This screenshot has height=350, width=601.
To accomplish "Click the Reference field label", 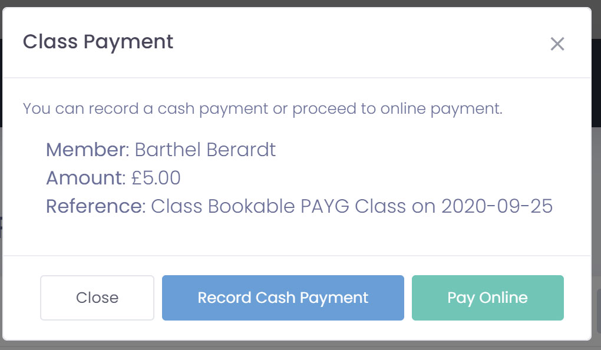I will coord(95,206).
